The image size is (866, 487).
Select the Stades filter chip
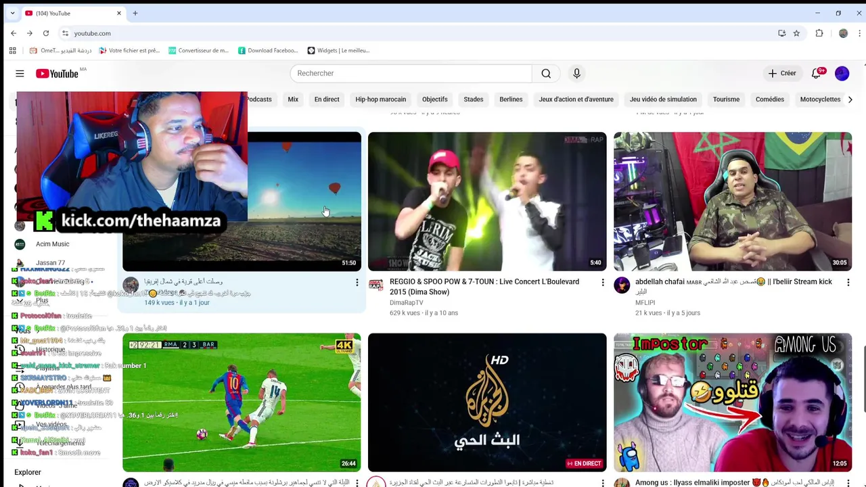coord(474,99)
